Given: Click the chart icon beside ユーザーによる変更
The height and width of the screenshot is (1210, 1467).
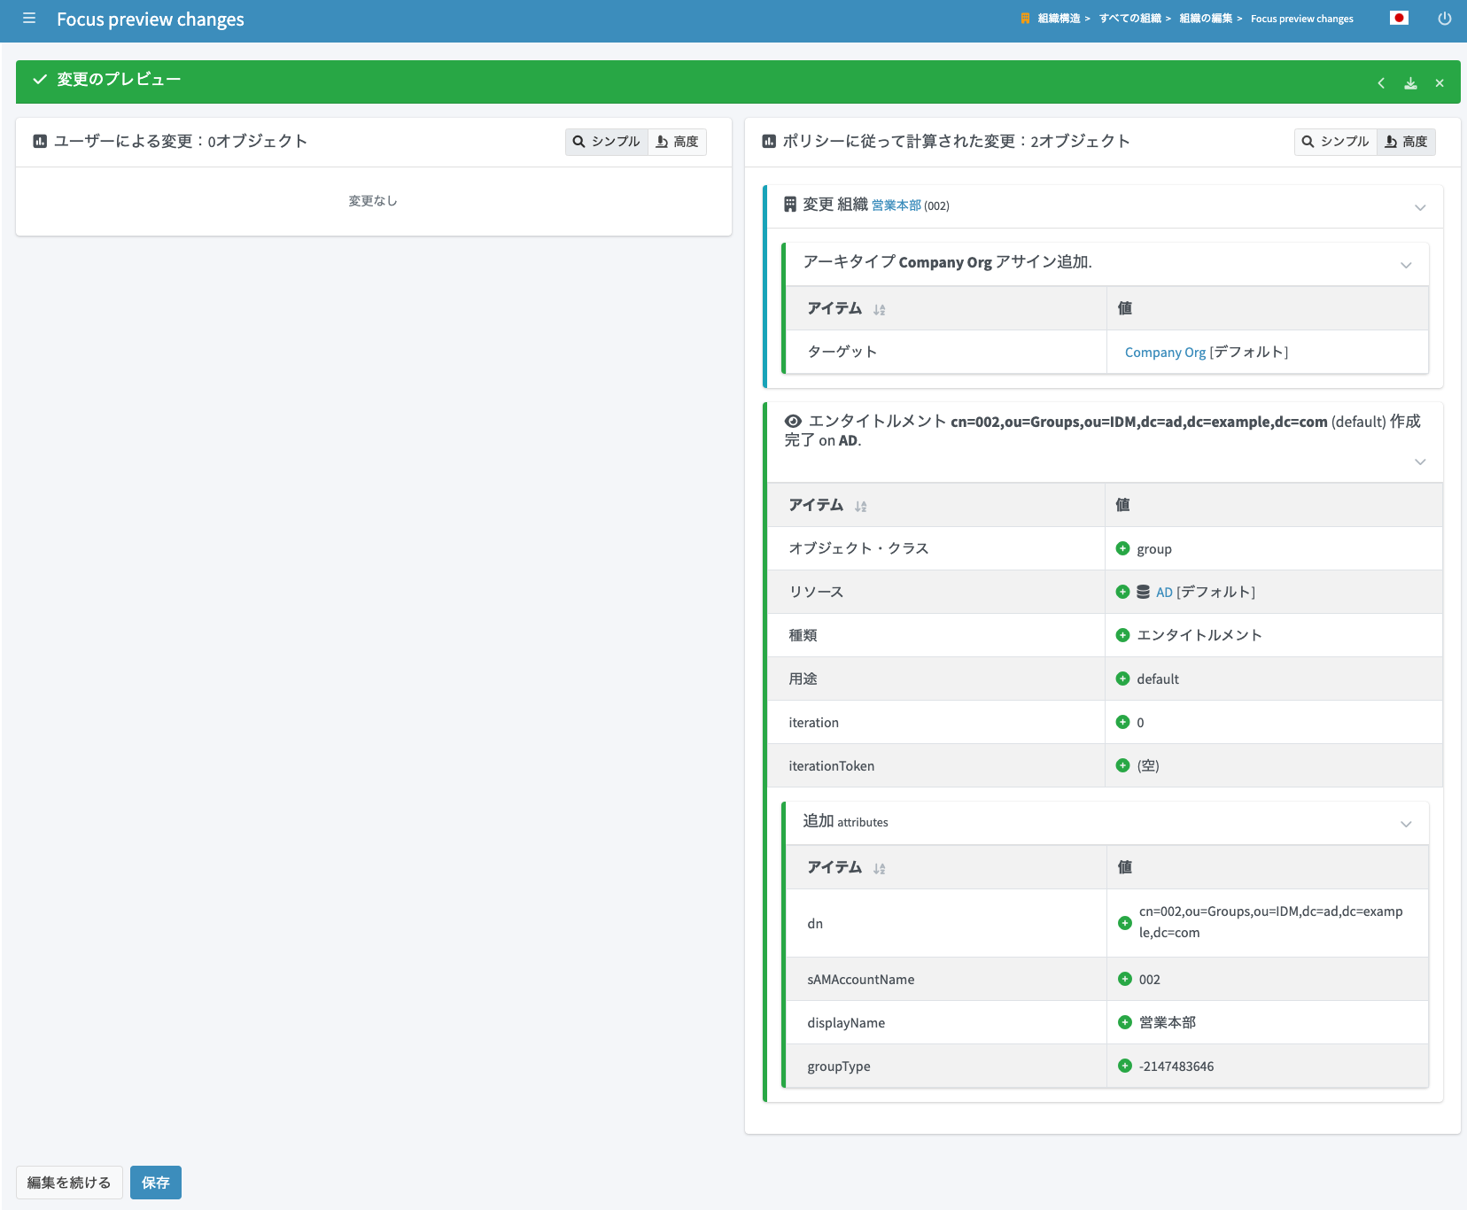Looking at the screenshot, I should (x=40, y=142).
